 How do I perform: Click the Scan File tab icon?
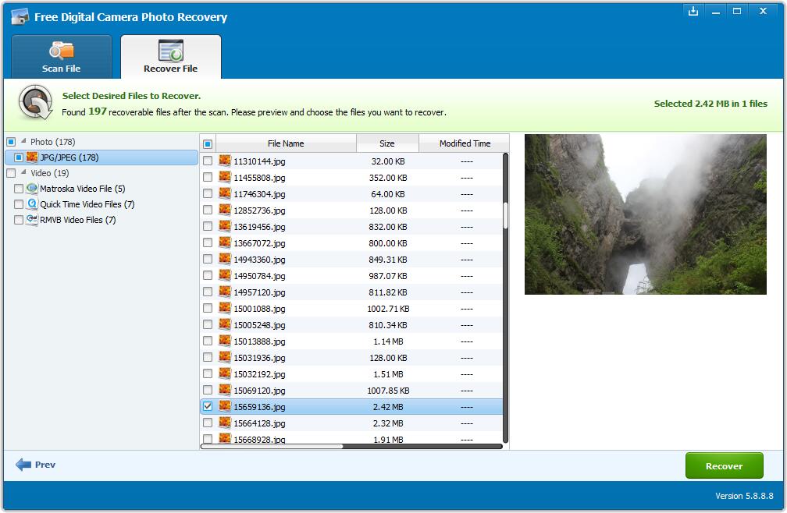click(x=61, y=51)
